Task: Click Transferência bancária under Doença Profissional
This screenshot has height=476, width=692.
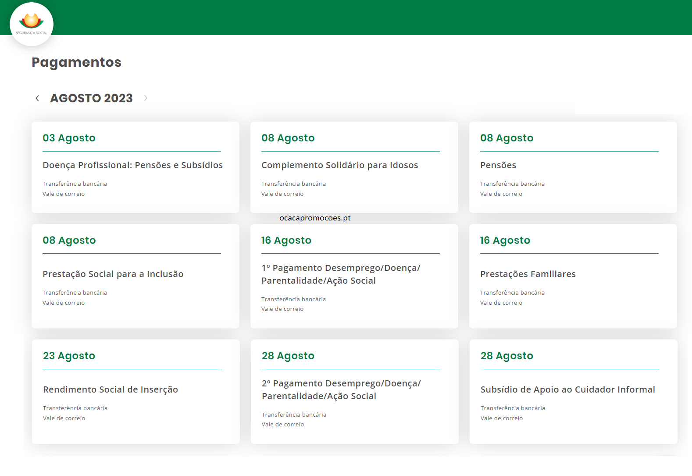Action: click(x=75, y=184)
